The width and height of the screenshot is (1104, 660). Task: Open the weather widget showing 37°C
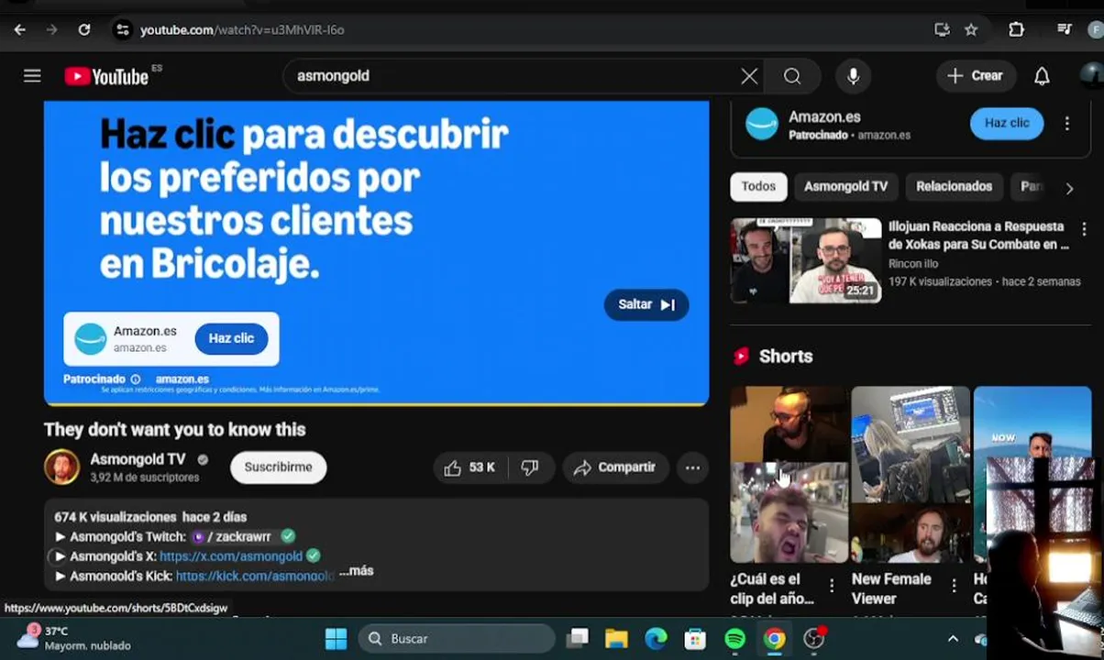73,638
